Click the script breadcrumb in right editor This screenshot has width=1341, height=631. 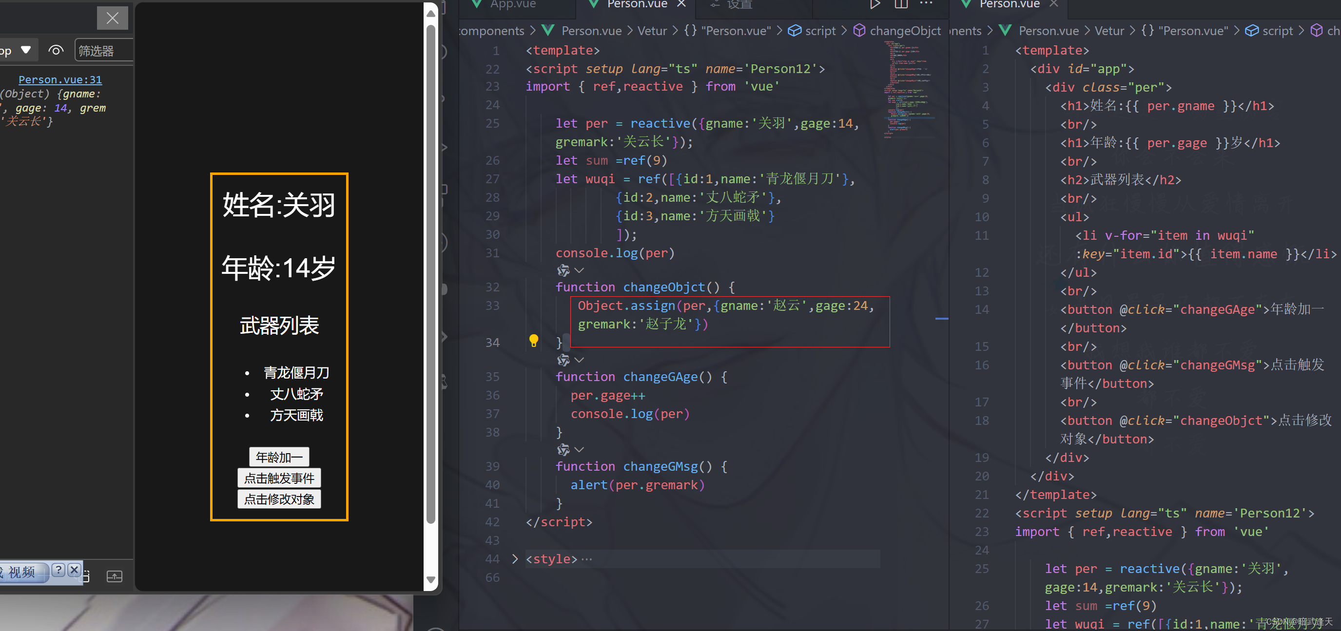(1278, 31)
